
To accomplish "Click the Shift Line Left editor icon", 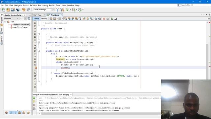I will click(x=96, y=19).
